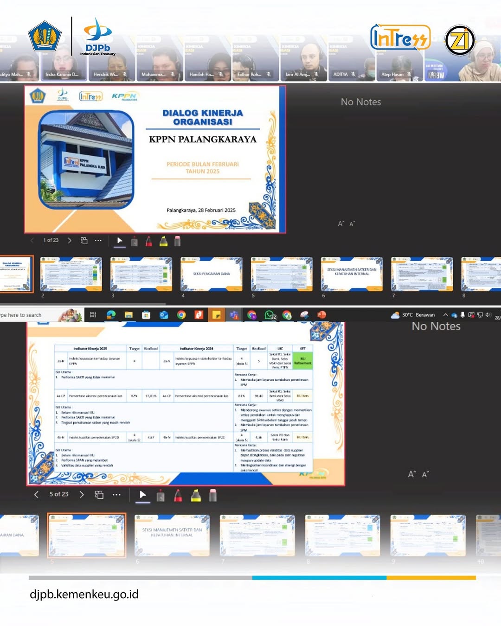The height and width of the screenshot is (626, 501).
Task: Click the volume icon in system tray
Action: (x=488, y=315)
